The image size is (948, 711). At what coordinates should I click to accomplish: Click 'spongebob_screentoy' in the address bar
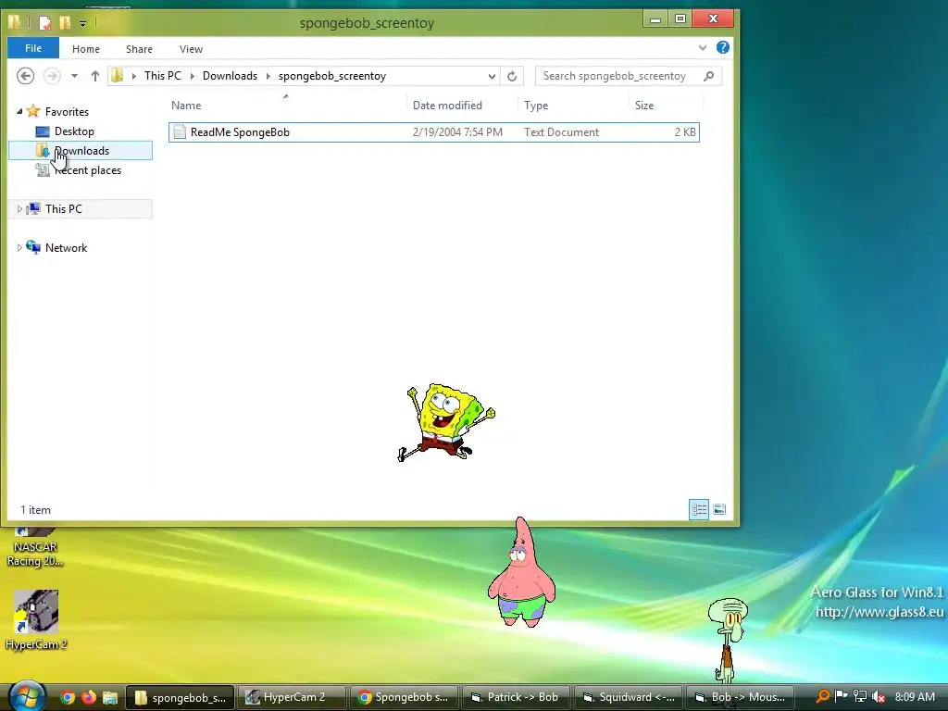332,76
